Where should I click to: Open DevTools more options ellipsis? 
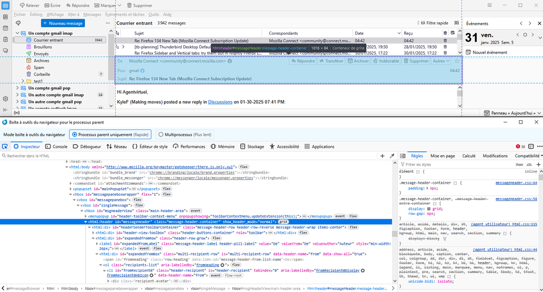point(540,146)
